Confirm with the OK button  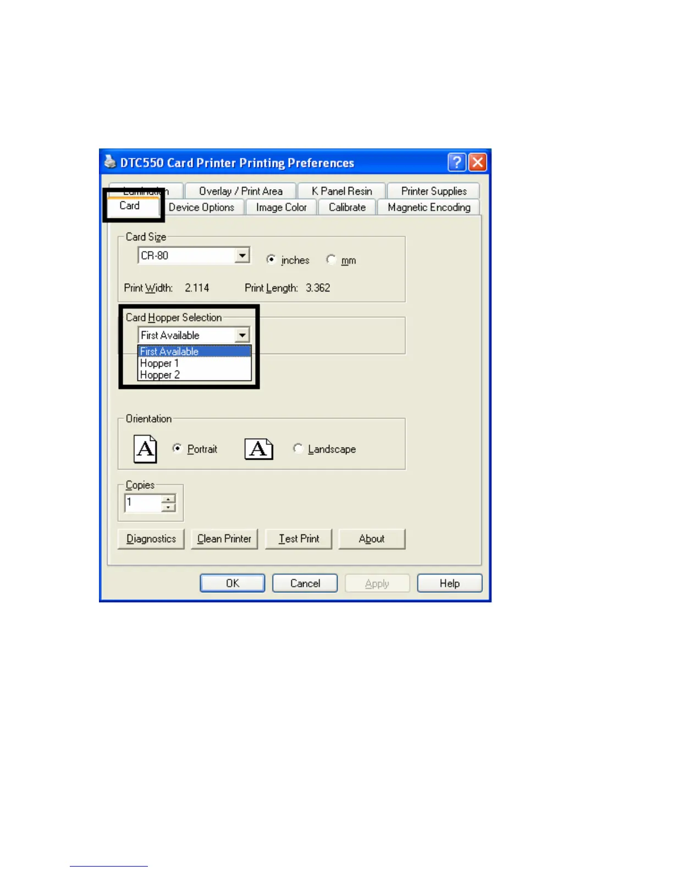point(233,583)
